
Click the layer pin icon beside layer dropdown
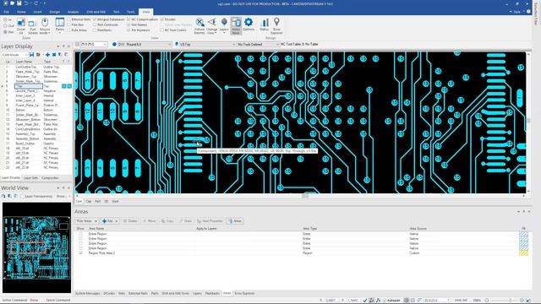(177, 44)
